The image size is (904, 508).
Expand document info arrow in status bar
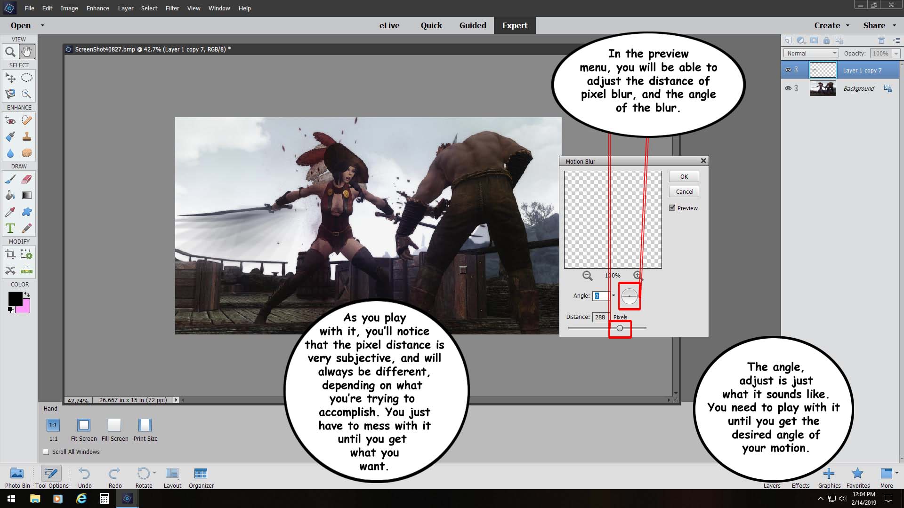(x=176, y=400)
